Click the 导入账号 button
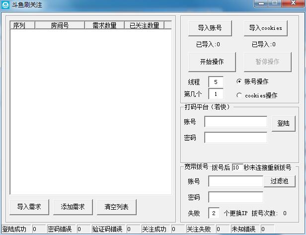Screen dimensions: 306x235 (x=210, y=28)
